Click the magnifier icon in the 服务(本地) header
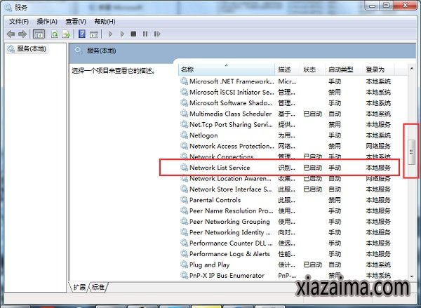 [79, 51]
